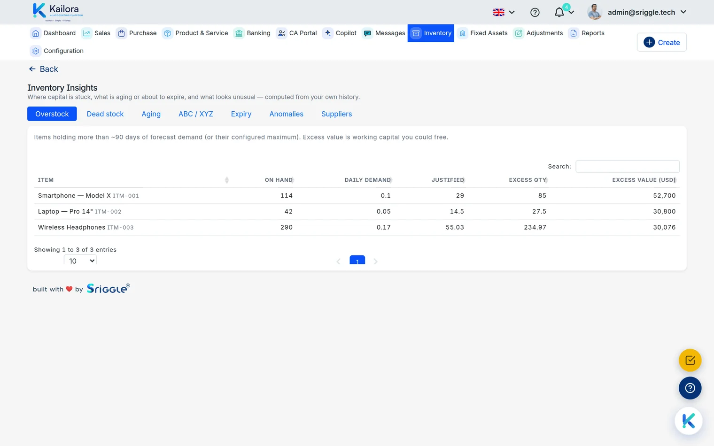Click the Messages chat icon
Screen dimensions: 714x446
pyautogui.click(x=367, y=33)
